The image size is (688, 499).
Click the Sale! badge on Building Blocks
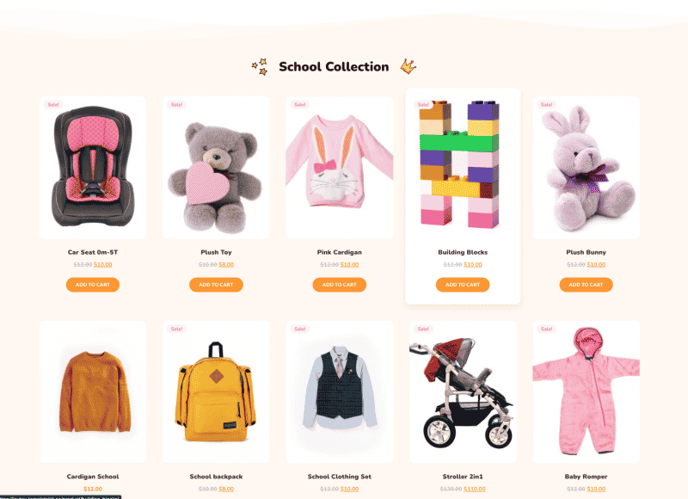(423, 104)
